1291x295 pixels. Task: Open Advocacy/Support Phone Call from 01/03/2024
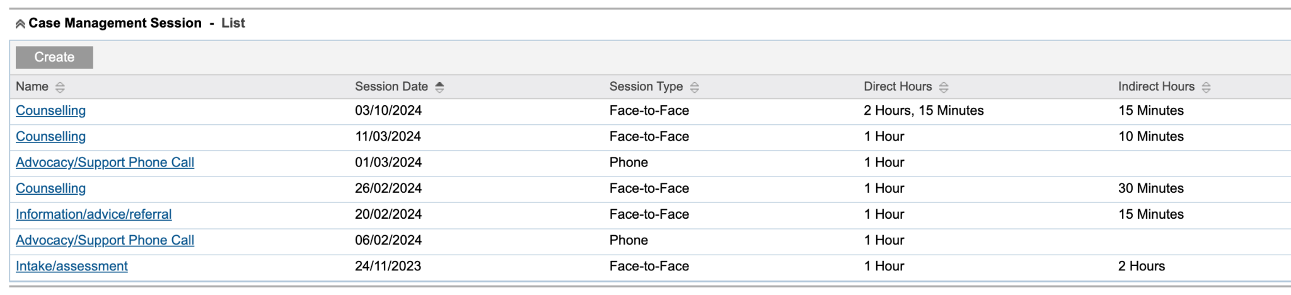point(105,163)
